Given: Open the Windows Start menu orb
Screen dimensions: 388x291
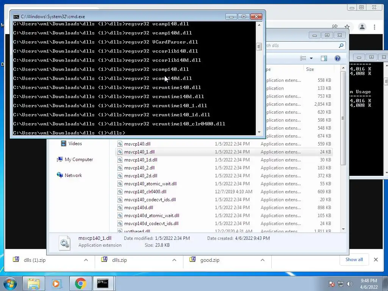Looking at the screenshot, I should point(10,283).
